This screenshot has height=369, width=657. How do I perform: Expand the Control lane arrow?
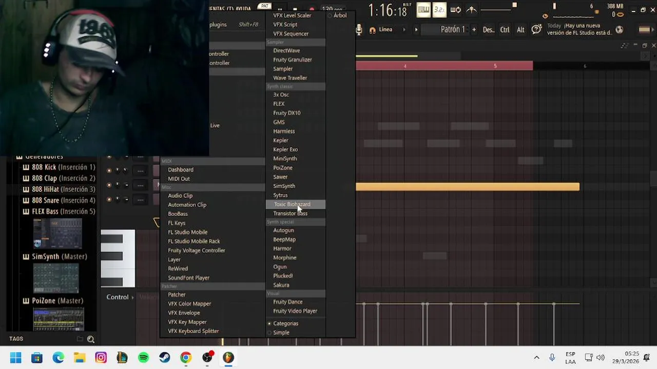[132, 297]
